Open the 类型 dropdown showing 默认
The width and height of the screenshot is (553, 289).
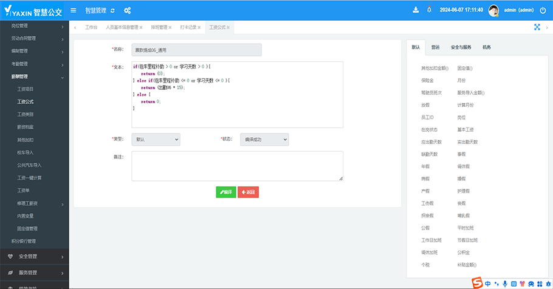pyautogui.click(x=156, y=140)
